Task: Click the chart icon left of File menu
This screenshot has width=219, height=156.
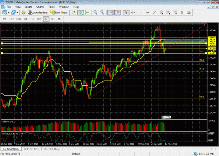Action: [x=2, y=7]
